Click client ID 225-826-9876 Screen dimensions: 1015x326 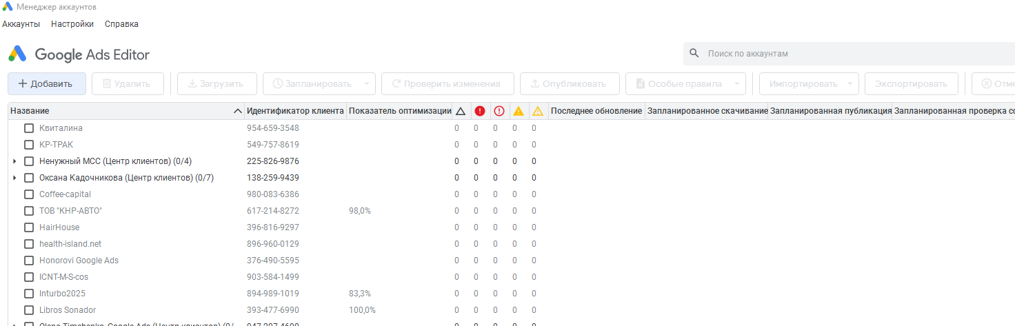pyautogui.click(x=273, y=161)
